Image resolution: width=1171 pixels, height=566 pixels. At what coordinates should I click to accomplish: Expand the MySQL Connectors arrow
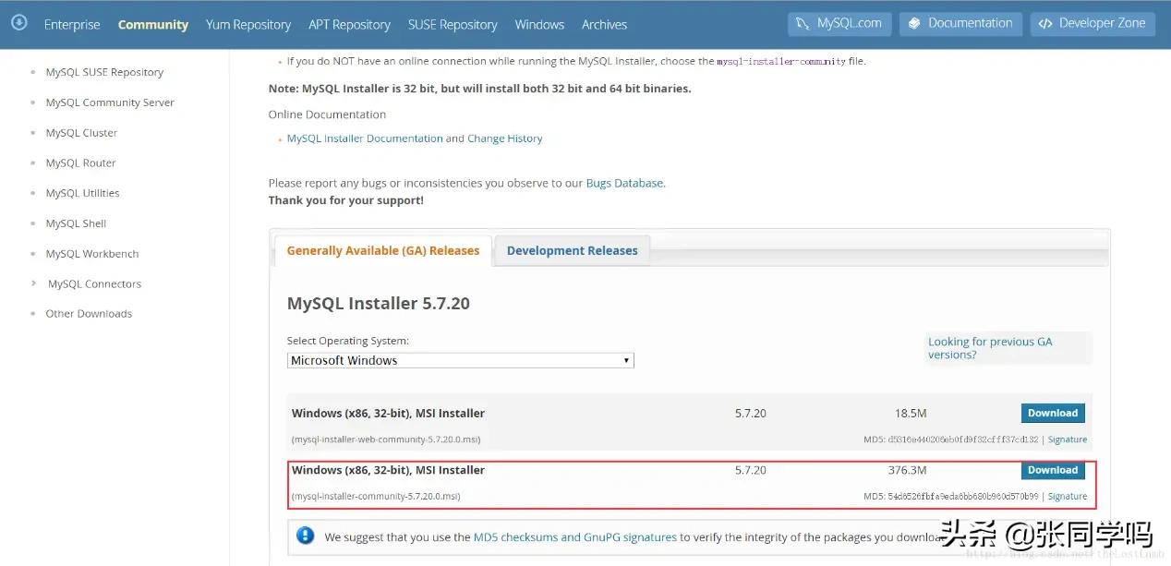34,283
